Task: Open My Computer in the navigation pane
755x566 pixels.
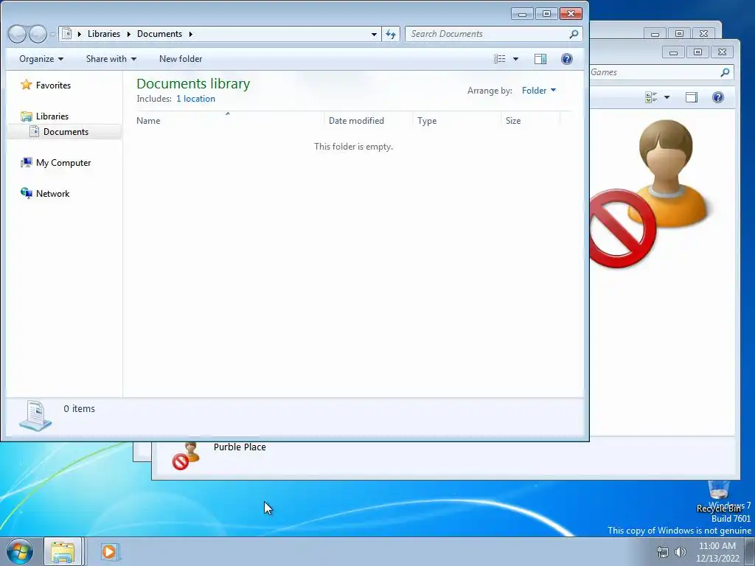Action: [x=63, y=163]
